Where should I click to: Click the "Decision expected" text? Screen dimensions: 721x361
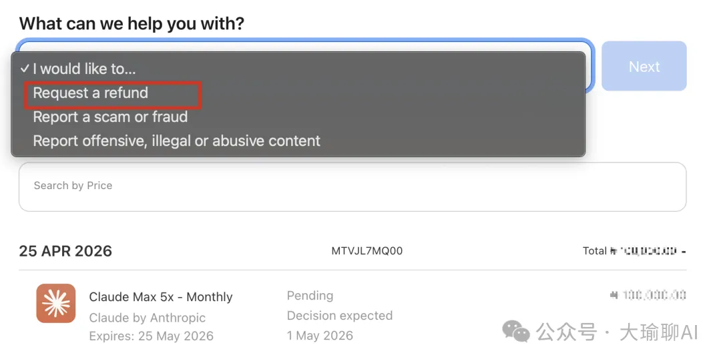tap(339, 316)
